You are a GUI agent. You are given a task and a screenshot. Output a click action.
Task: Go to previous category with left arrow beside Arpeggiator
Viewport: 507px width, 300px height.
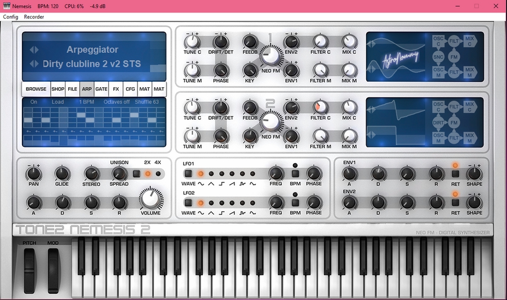point(32,50)
